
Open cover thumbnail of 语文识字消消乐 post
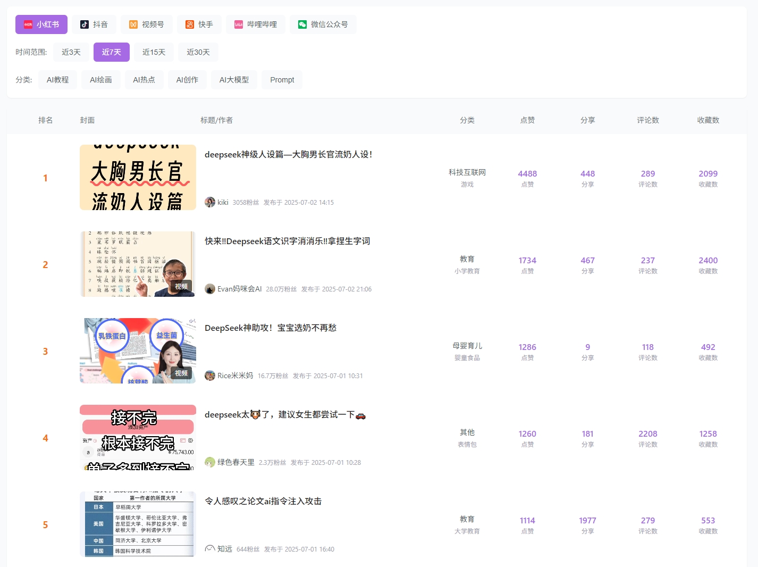(138, 264)
